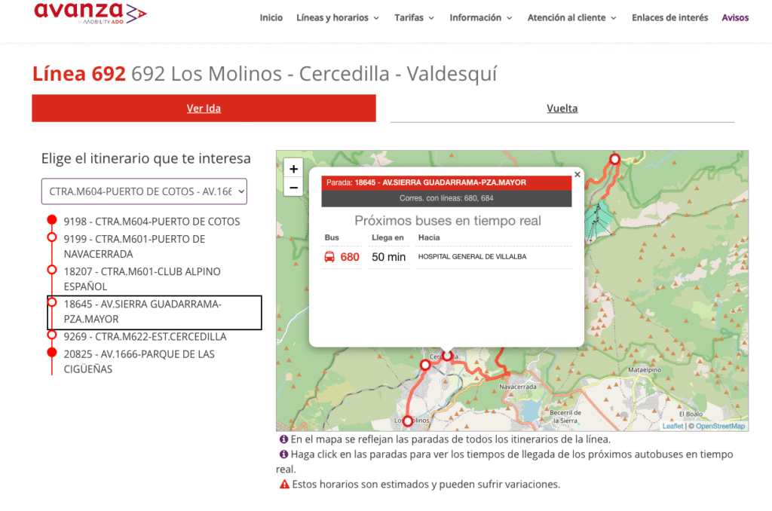Image resolution: width=772 pixels, height=511 pixels.
Task: Expand the Tarifas menu
Action: pyautogui.click(x=414, y=18)
